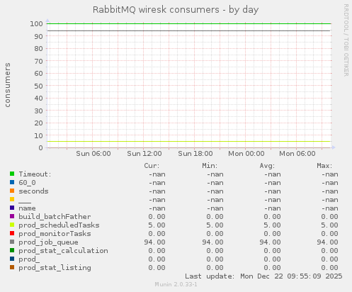Click the 'seconds' legend label
This screenshot has width=352, height=292.
pos(33,191)
